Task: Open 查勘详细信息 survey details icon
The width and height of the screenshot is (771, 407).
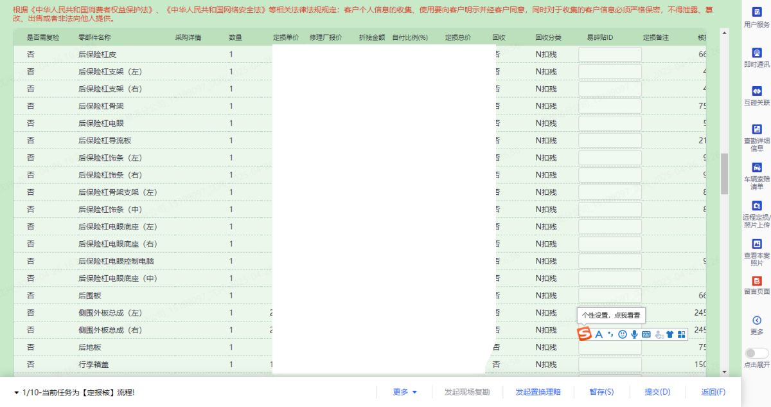Action: [756, 129]
